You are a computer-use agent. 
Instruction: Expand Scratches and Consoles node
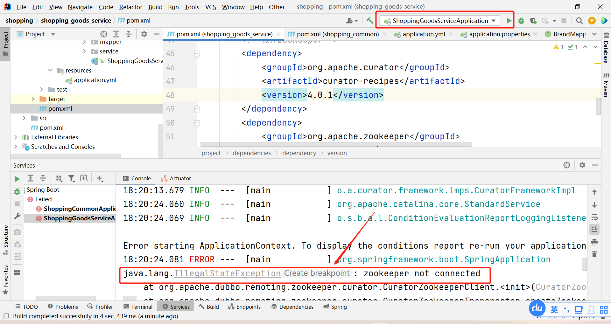click(x=16, y=147)
